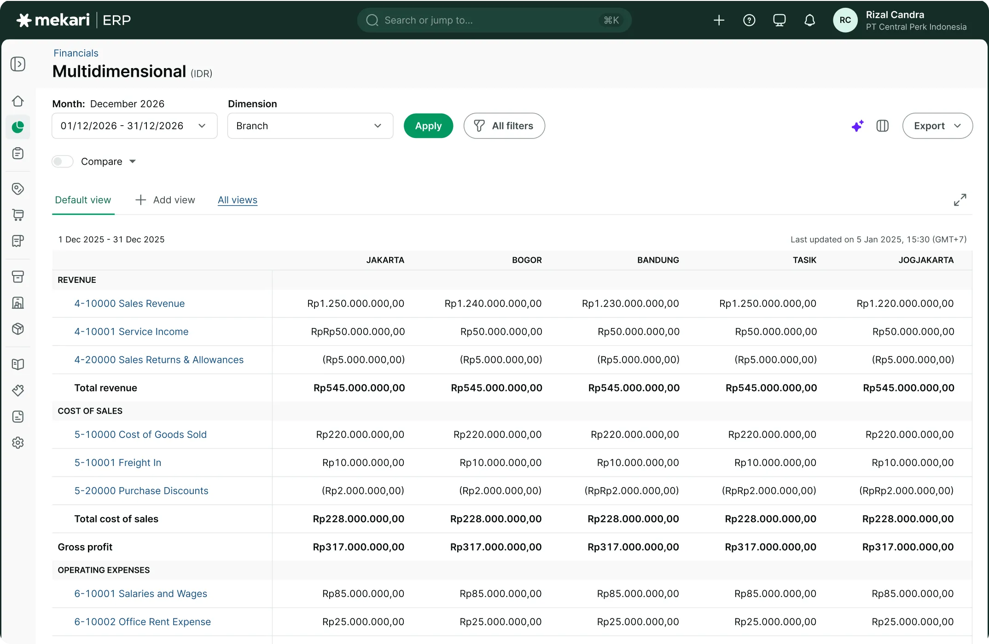
Task: Open the Export dropdown
Action: (x=937, y=126)
